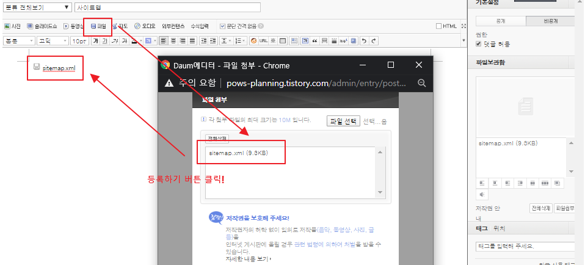The width and height of the screenshot is (585, 265).
Task: Uncheck the 댓글 허용 checkbox
Action: tap(479, 44)
